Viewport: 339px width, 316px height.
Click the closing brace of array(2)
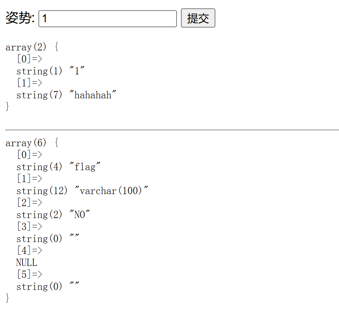[x=7, y=107]
